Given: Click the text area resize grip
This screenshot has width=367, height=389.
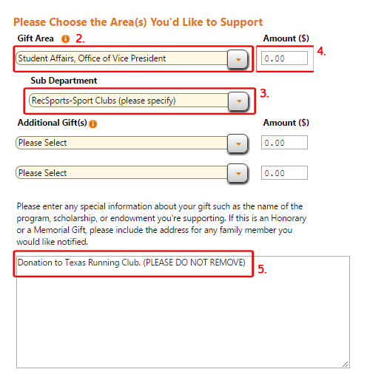Looking at the screenshot, I should [x=345, y=364].
